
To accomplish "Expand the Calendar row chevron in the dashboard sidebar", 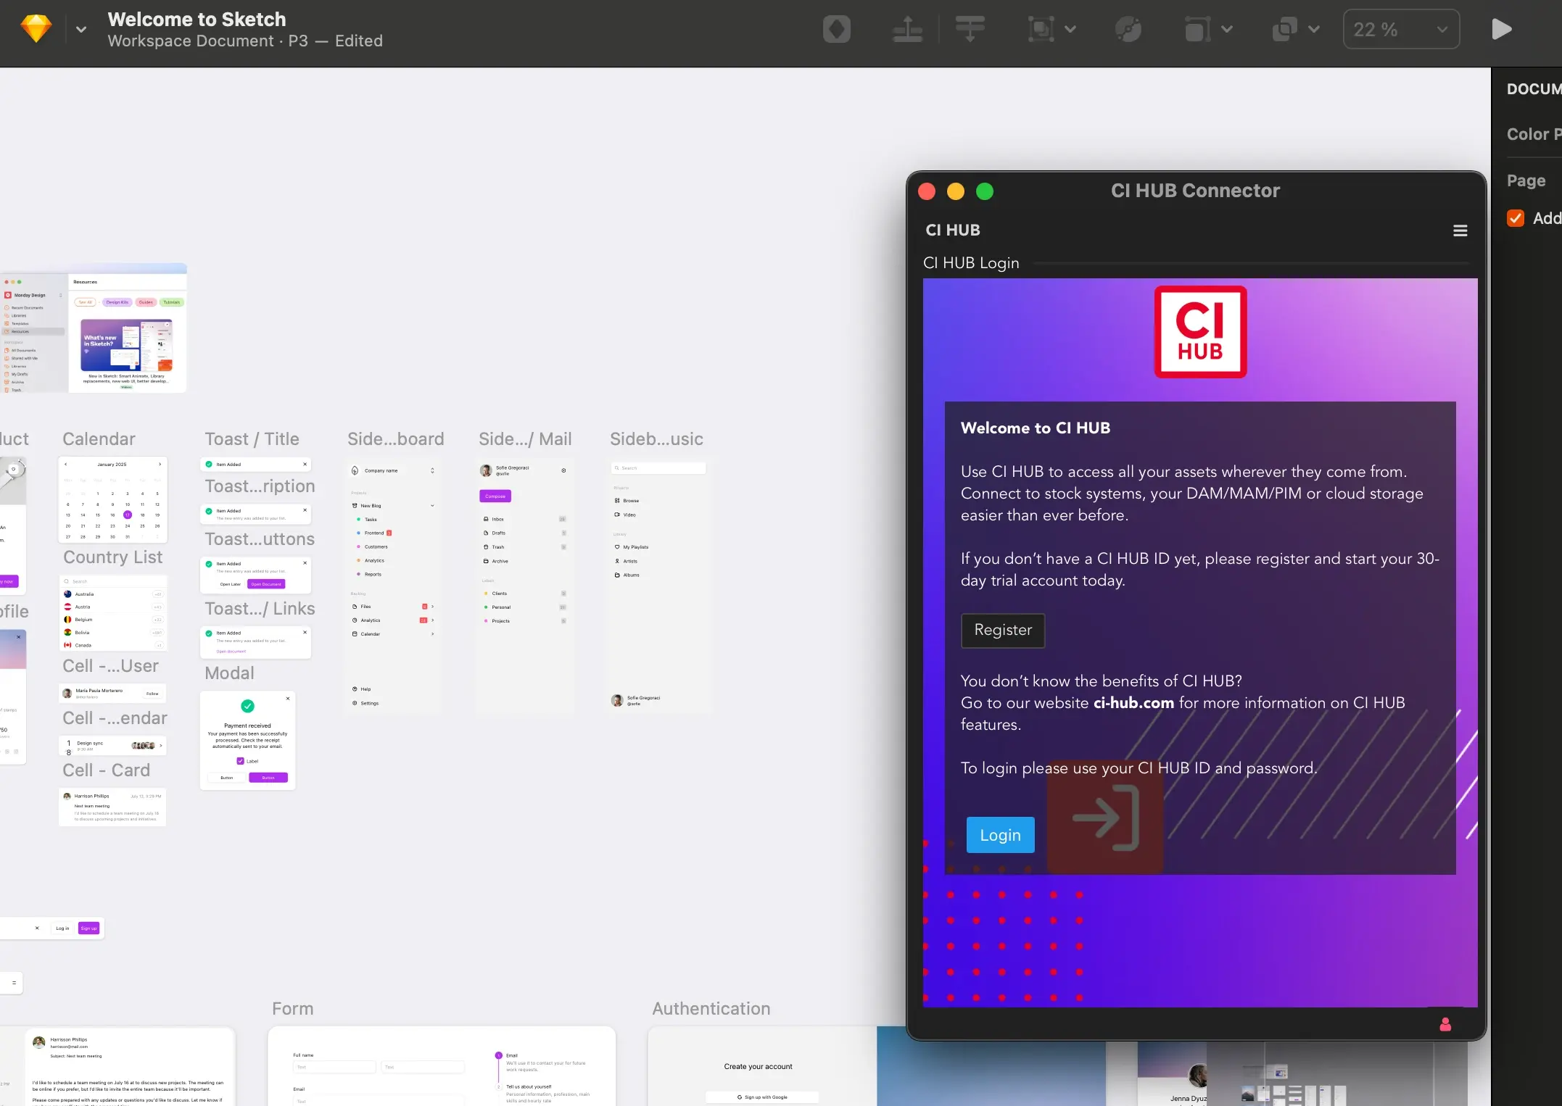I will pyautogui.click(x=432, y=634).
